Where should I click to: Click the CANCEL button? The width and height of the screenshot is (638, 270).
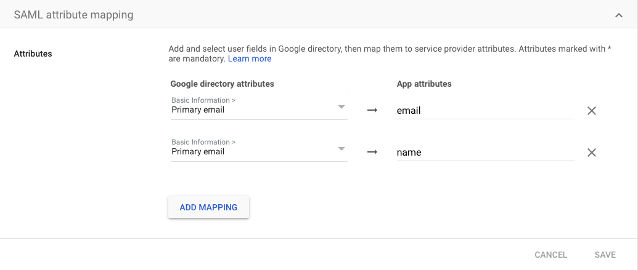click(x=550, y=255)
